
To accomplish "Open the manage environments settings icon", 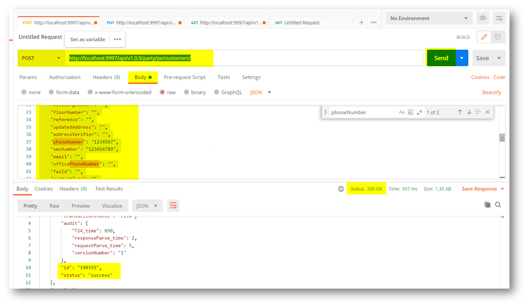I will tap(499, 18).
